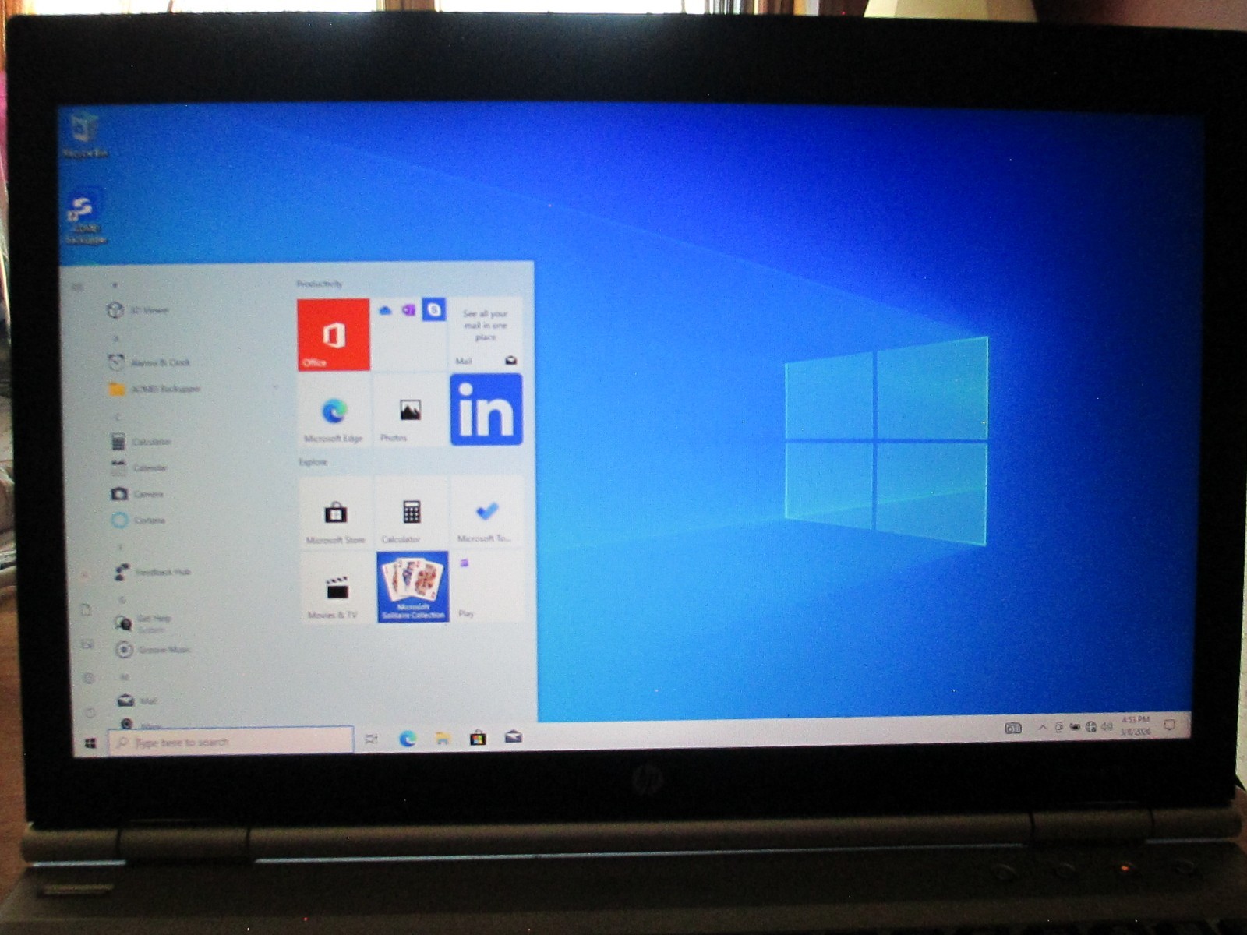Viewport: 1247px width, 935px height.
Task: Click the 'A' letter header in app list
Action: click(x=117, y=338)
